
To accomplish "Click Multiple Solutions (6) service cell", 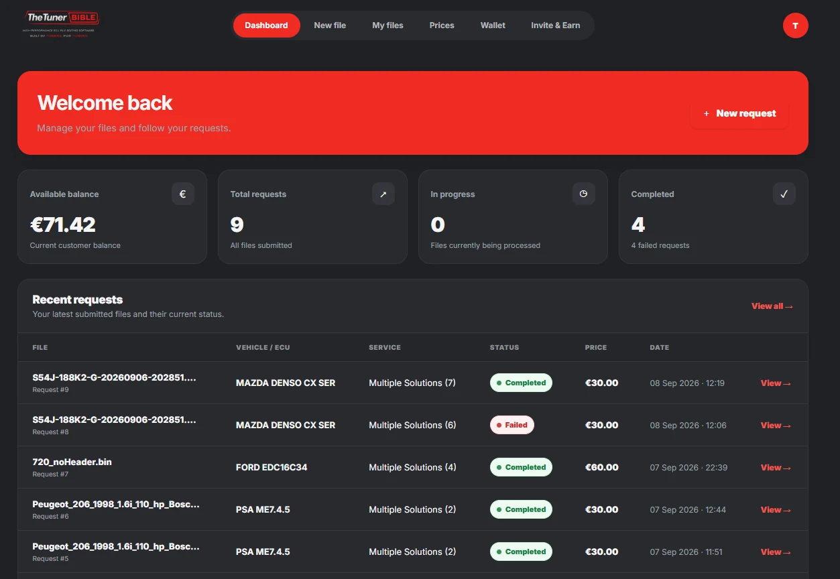I will point(412,426).
